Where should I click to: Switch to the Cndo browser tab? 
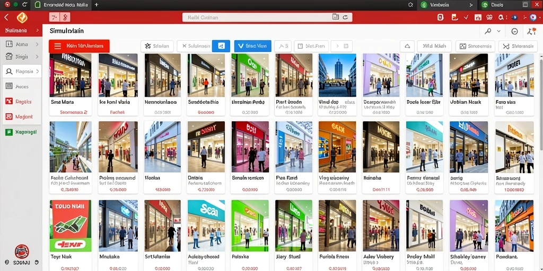pyautogui.click(x=497, y=5)
